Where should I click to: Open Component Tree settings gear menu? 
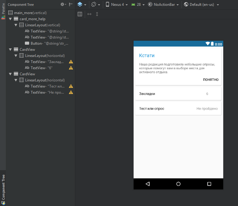(x=63, y=4)
